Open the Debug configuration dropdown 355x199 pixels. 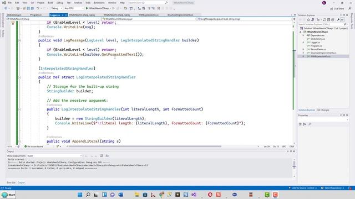57,8
